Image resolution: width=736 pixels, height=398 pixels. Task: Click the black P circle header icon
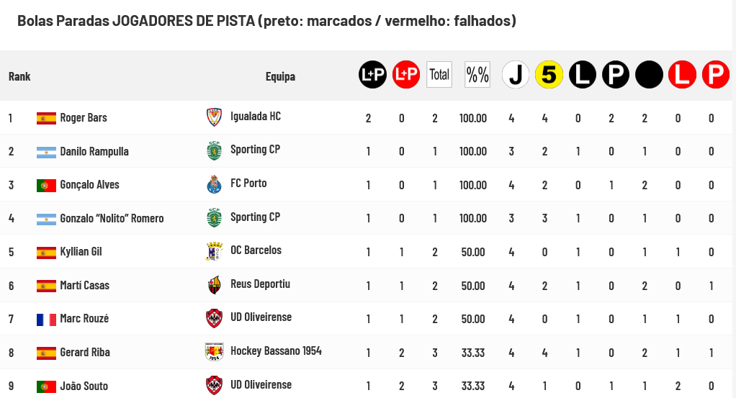click(x=616, y=74)
